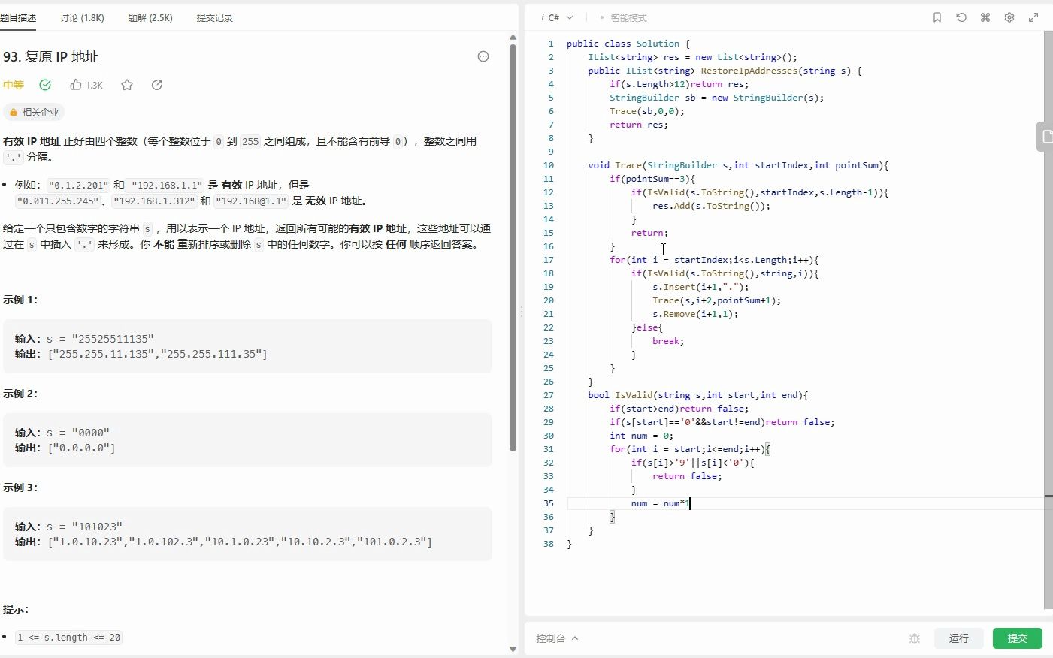Submit the solution with 提交 button
The width and height of the screenshot is (1053, 658).
coord(1017,638)
